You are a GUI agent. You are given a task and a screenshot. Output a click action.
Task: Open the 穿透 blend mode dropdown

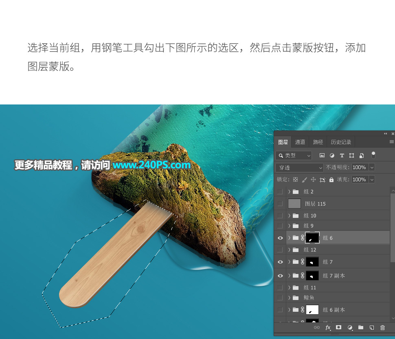pyautogui.click(x=299, y=167)
